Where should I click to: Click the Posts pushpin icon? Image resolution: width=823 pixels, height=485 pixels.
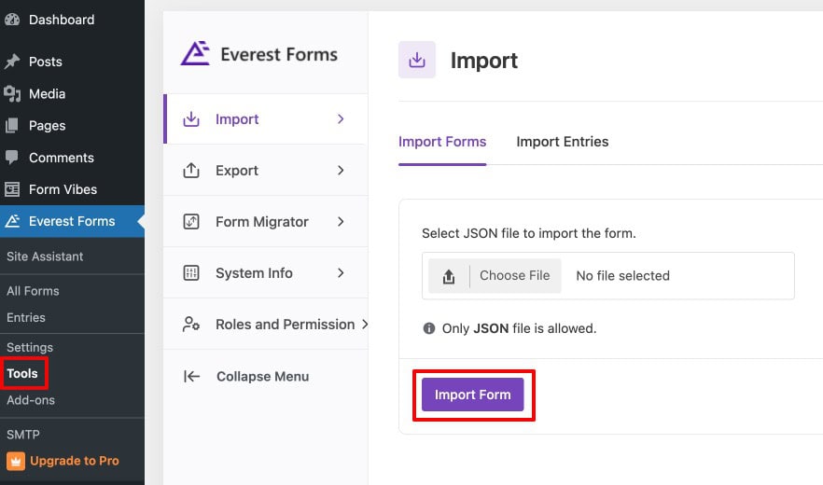tap(12, 62)
